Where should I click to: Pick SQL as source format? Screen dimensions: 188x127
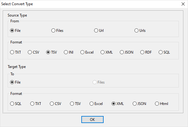coord(161,52)
